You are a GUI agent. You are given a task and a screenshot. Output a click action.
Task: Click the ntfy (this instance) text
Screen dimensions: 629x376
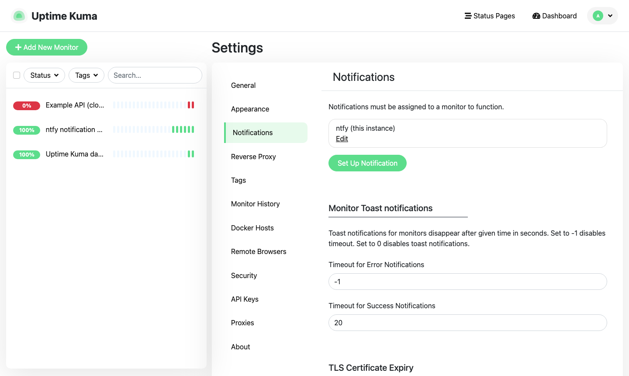365,128
